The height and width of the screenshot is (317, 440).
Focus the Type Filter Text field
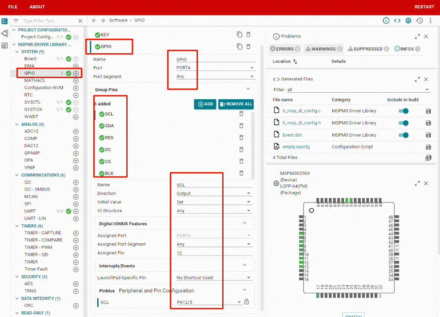[x=48, y=21]
